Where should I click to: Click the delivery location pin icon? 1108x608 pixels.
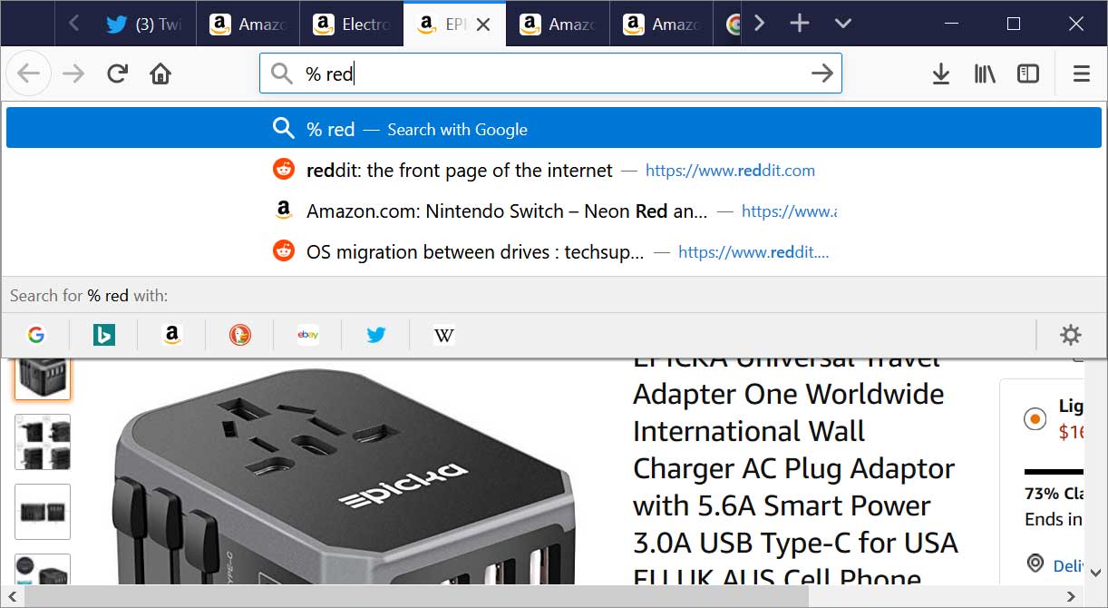[1035, 564]
